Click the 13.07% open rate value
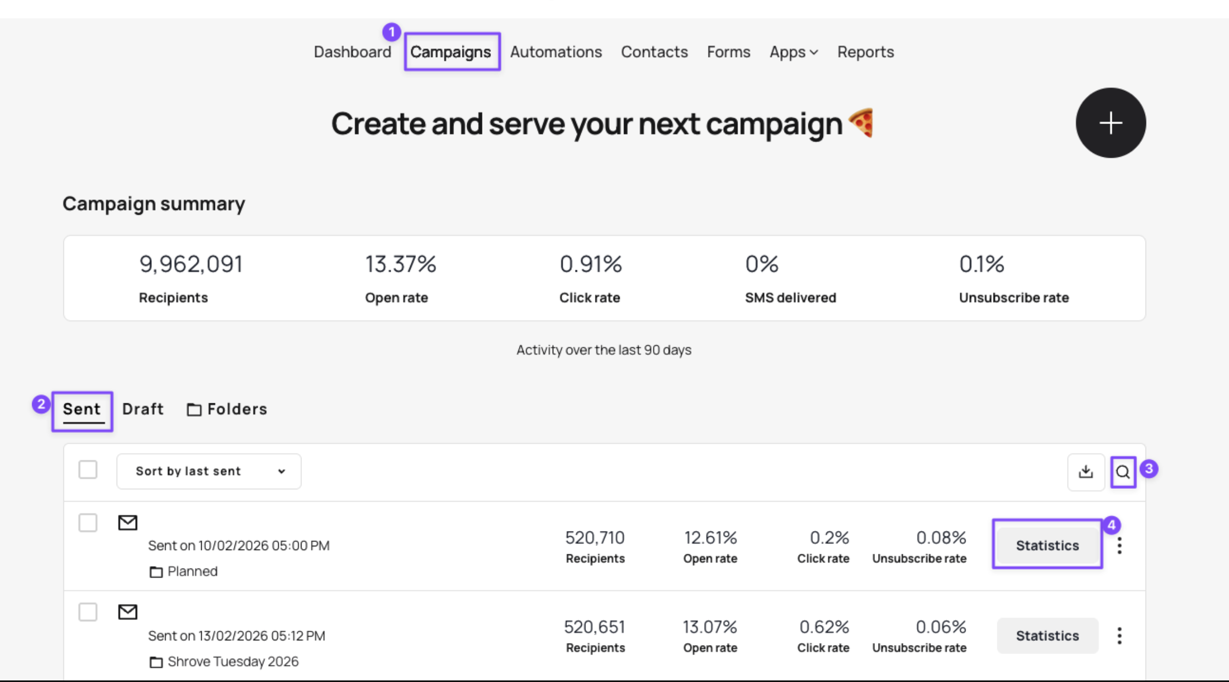Screen dimensions: 1229x682 710,627
